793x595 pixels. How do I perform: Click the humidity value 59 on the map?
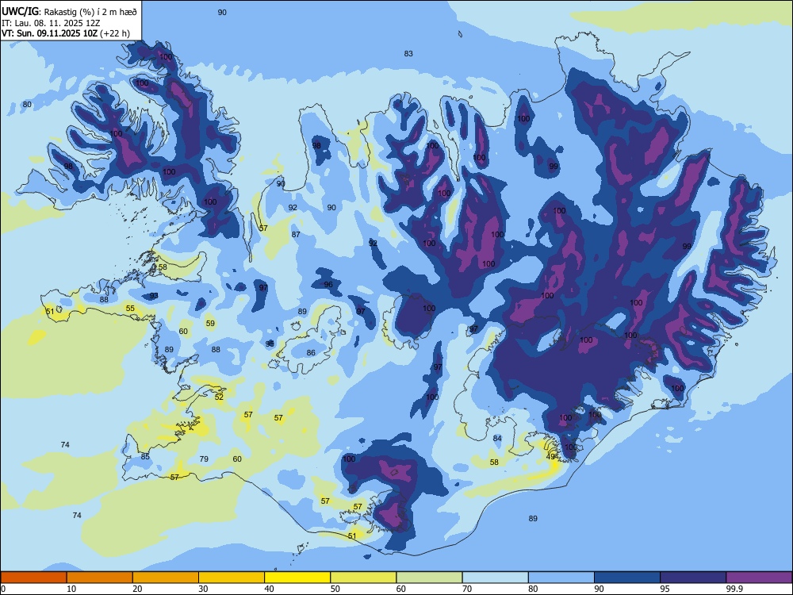(x=210, y=323)
